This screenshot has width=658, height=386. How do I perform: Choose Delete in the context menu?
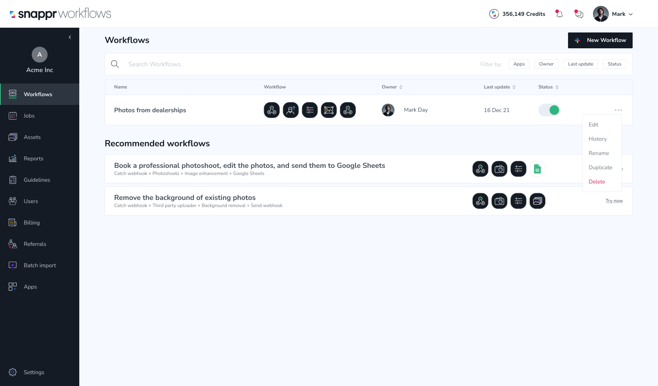pyautogui.click(x=597, y=182)
